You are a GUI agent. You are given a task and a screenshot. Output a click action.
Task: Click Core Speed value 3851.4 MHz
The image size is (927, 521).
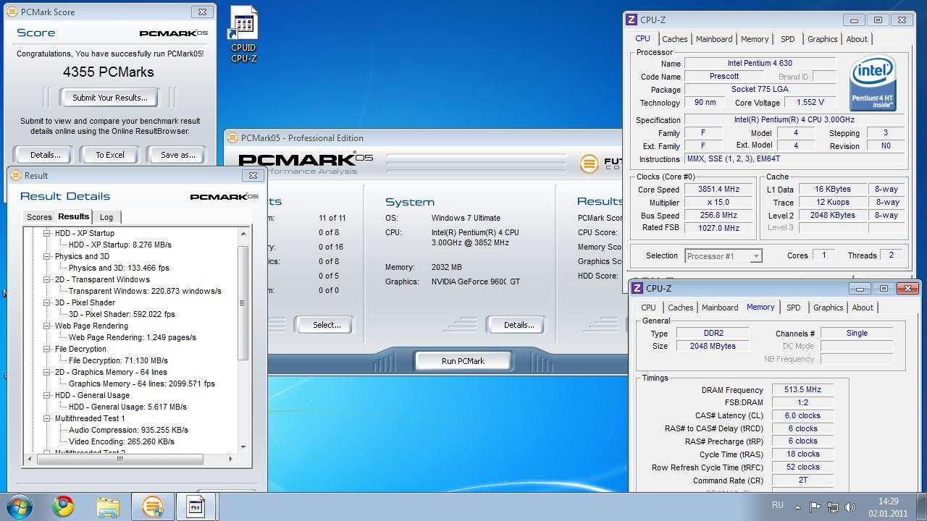coord(718,190)
